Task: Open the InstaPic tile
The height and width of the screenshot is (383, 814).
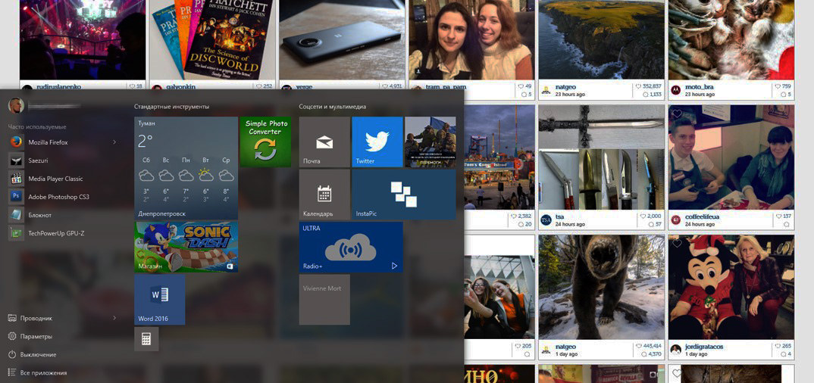Action: tap(404, 194)
